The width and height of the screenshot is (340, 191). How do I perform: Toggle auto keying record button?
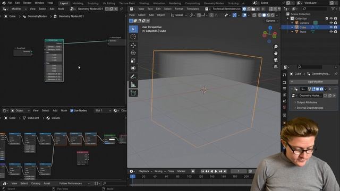[x=193, y=171]
